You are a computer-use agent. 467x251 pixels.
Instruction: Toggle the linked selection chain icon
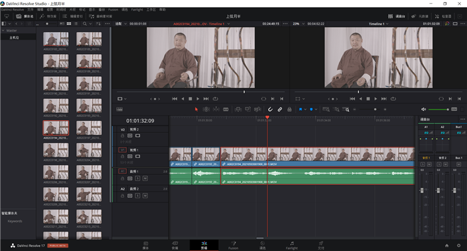click(280, 109)
